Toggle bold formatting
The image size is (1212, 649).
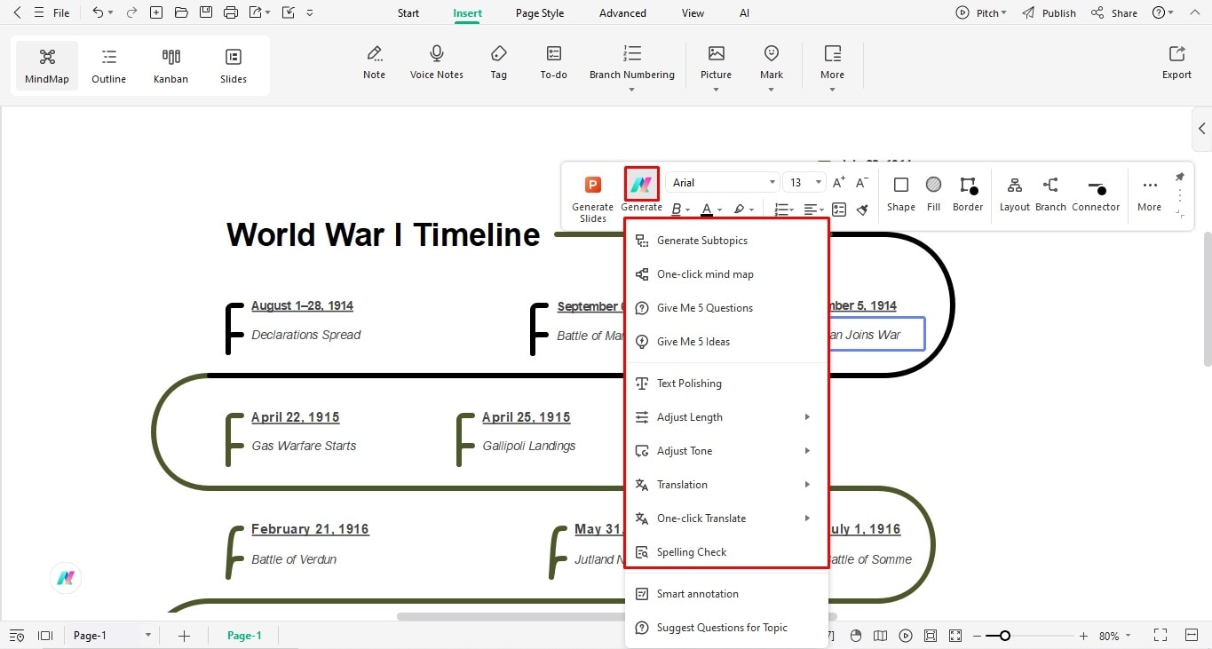coord(677,210)
